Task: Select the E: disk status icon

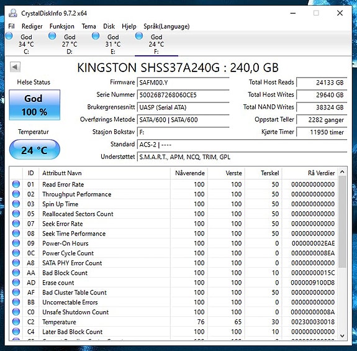Action: (x=96, y=36)
